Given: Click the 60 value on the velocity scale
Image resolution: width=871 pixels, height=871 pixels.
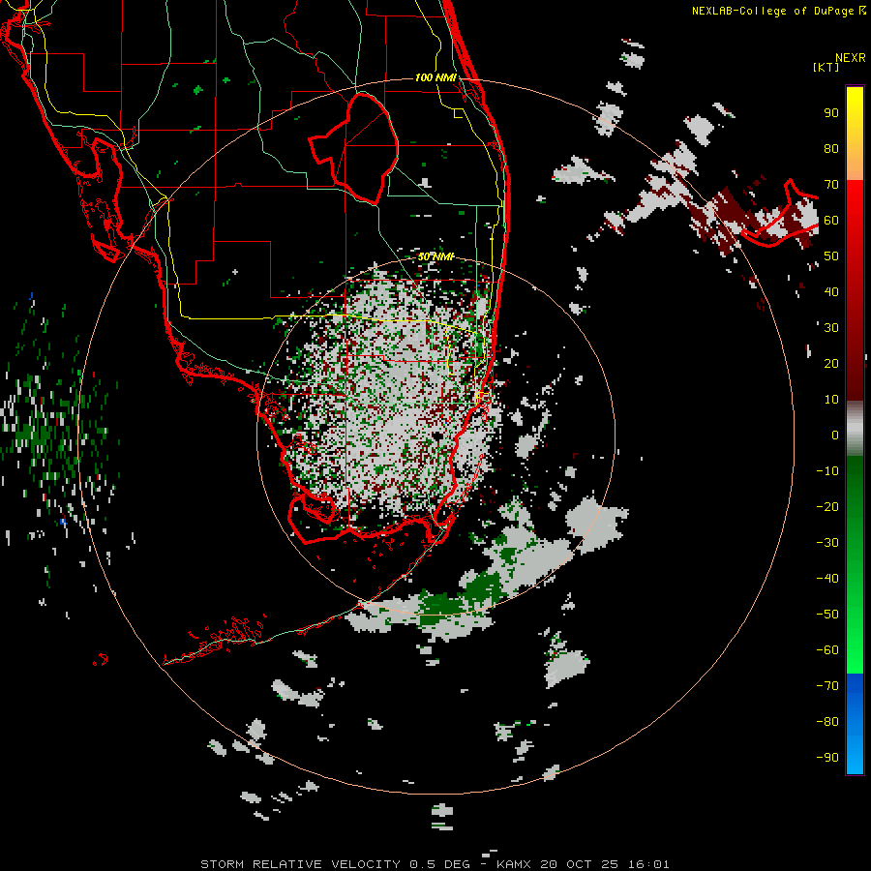Looking at the screenshot, I should coord(831,221).
